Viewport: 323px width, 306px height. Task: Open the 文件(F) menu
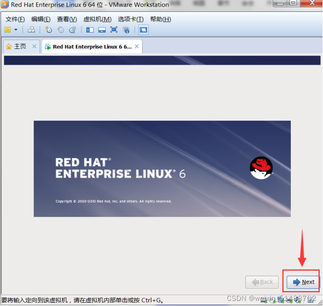(15, 19)
